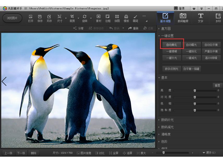The width and height of the screenshot is (223, 162).
Task: Click the previous image arrow on the photo
Action: click(4, 81)
